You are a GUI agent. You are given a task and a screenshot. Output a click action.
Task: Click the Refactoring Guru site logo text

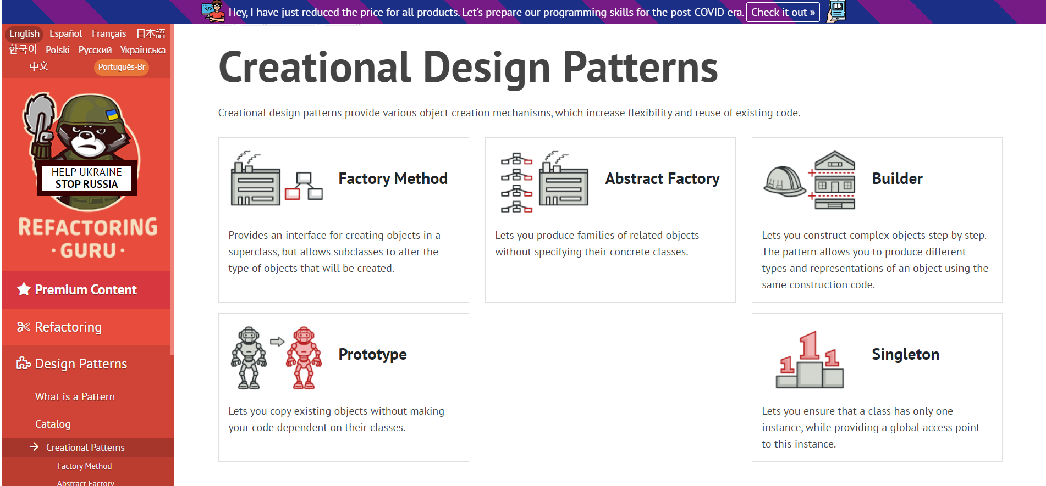(88, 238)
